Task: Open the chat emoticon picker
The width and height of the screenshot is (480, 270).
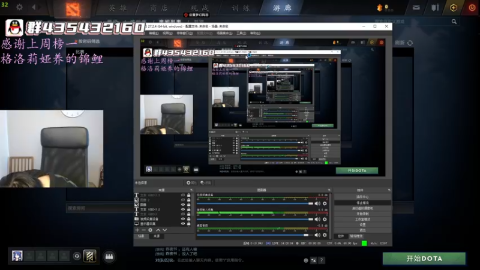Action: coord(306,260)
